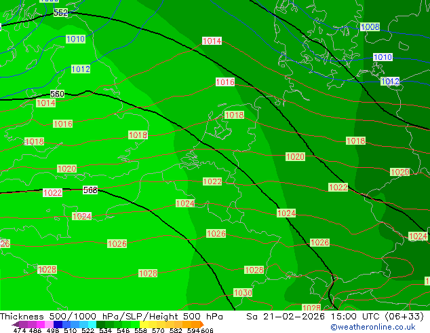Select the 568 height contour label
This screenshot has height=333, width=430.
coord(90,190)
